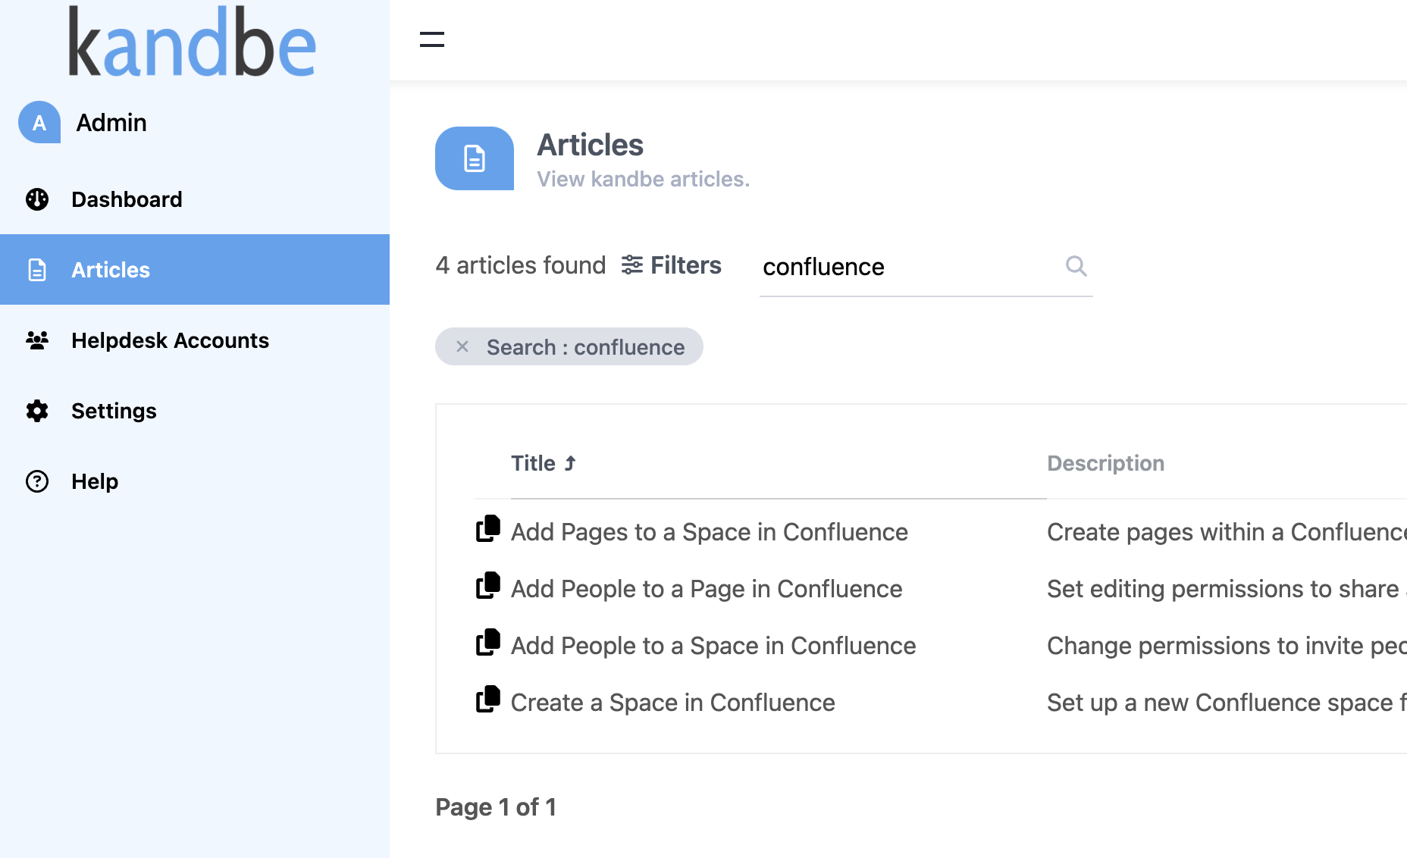This screenshot has height=858, width=1407.
Task: Sort by the Description column header
Action: 1105,463
